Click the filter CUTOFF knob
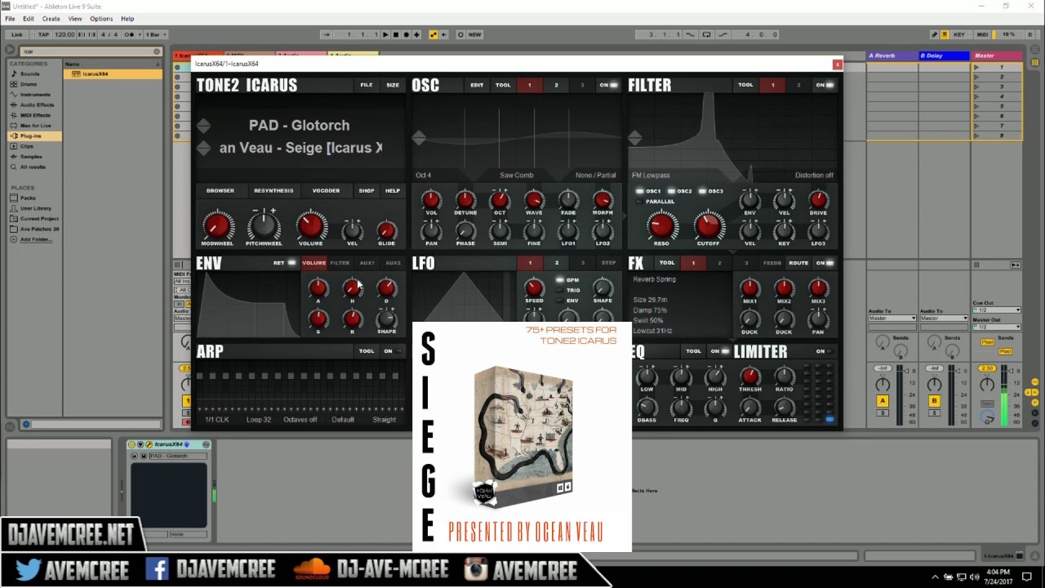This screenshot has height=588, width=1045. tap(708, 225)
